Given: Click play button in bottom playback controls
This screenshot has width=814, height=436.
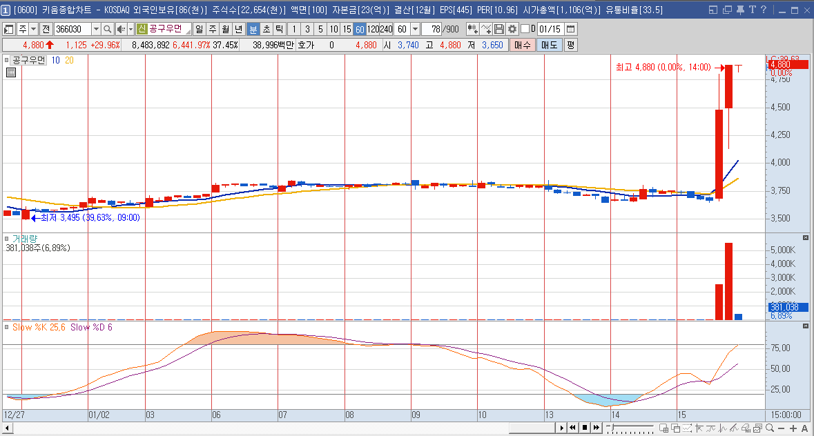Looking at the screenshot, I should (x=562, y=428).
